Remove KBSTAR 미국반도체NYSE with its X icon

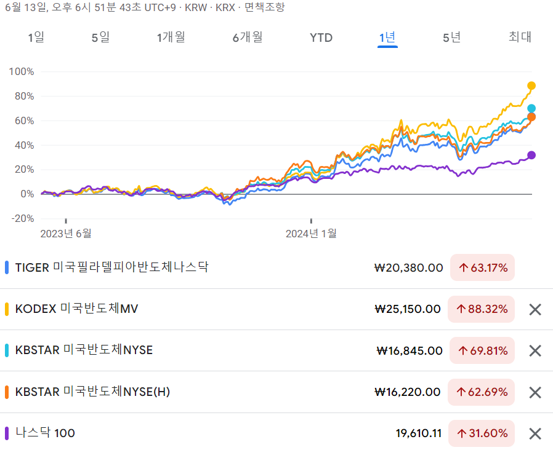point(535,350)
